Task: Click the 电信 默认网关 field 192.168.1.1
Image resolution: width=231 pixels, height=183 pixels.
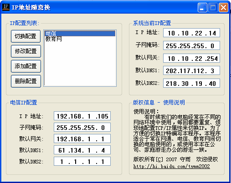Action: pos(82,138)
